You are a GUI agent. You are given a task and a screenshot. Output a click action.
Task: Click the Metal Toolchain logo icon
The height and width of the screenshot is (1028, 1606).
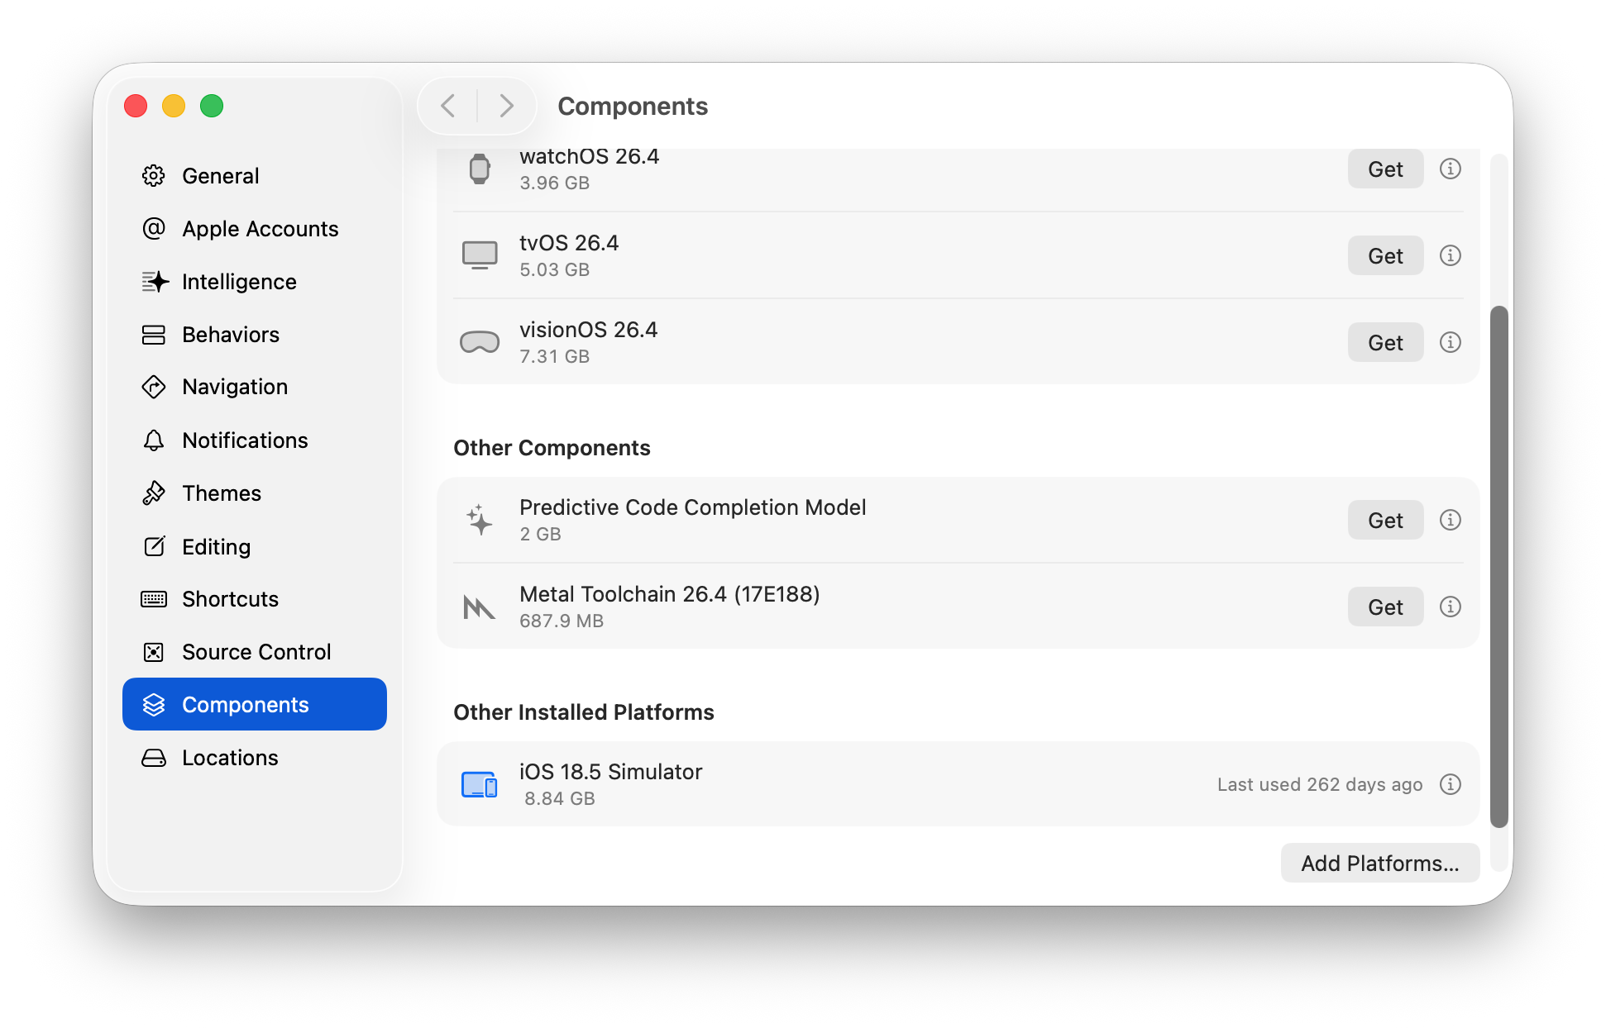480,607
